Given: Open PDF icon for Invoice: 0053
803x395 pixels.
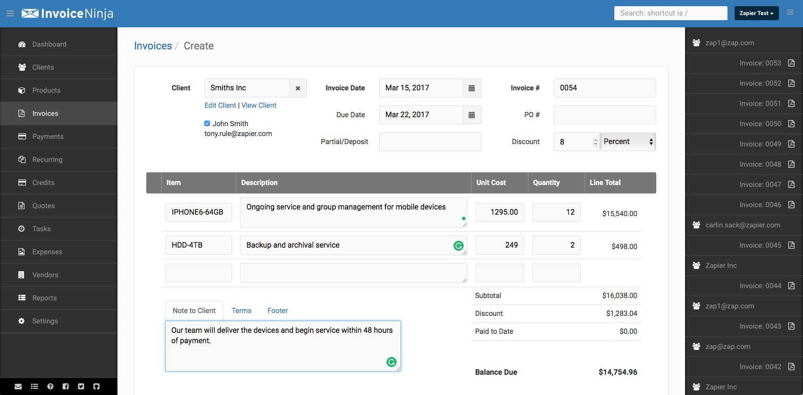Looking at the screenshot, I should 791,63.
